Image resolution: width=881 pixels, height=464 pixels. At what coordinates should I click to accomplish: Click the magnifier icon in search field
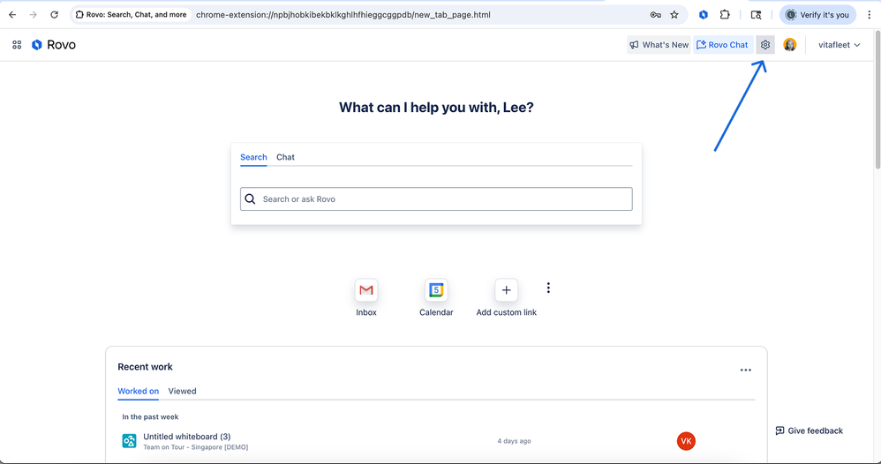point(251,198)
